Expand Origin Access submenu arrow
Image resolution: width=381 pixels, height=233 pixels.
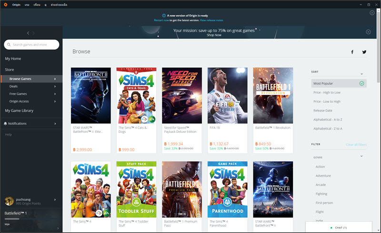point(55,102)
